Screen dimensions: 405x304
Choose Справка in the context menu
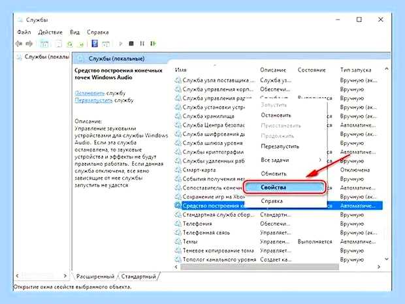point(272,201)
